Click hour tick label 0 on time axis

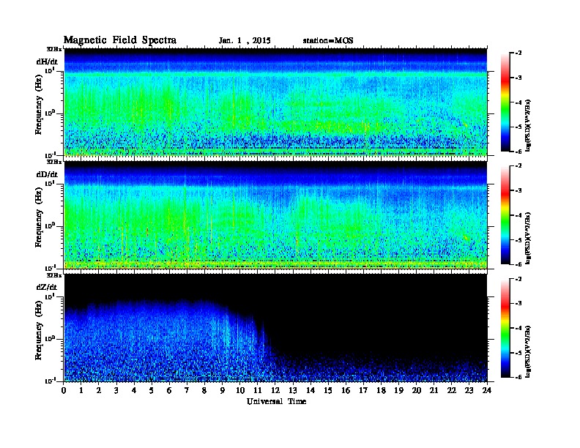click(64, 391)
